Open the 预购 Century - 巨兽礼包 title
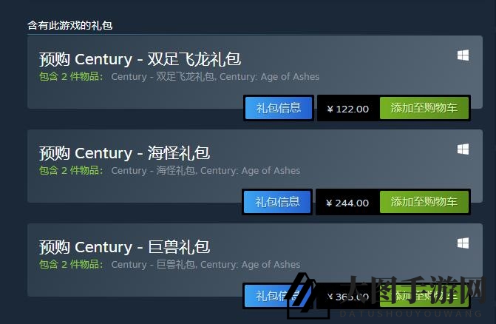The height and width of the screenshot is (324, 496). point(124,247)
